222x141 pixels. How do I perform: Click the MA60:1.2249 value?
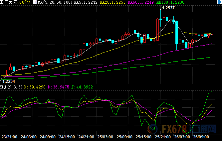(x=141, y=2)
